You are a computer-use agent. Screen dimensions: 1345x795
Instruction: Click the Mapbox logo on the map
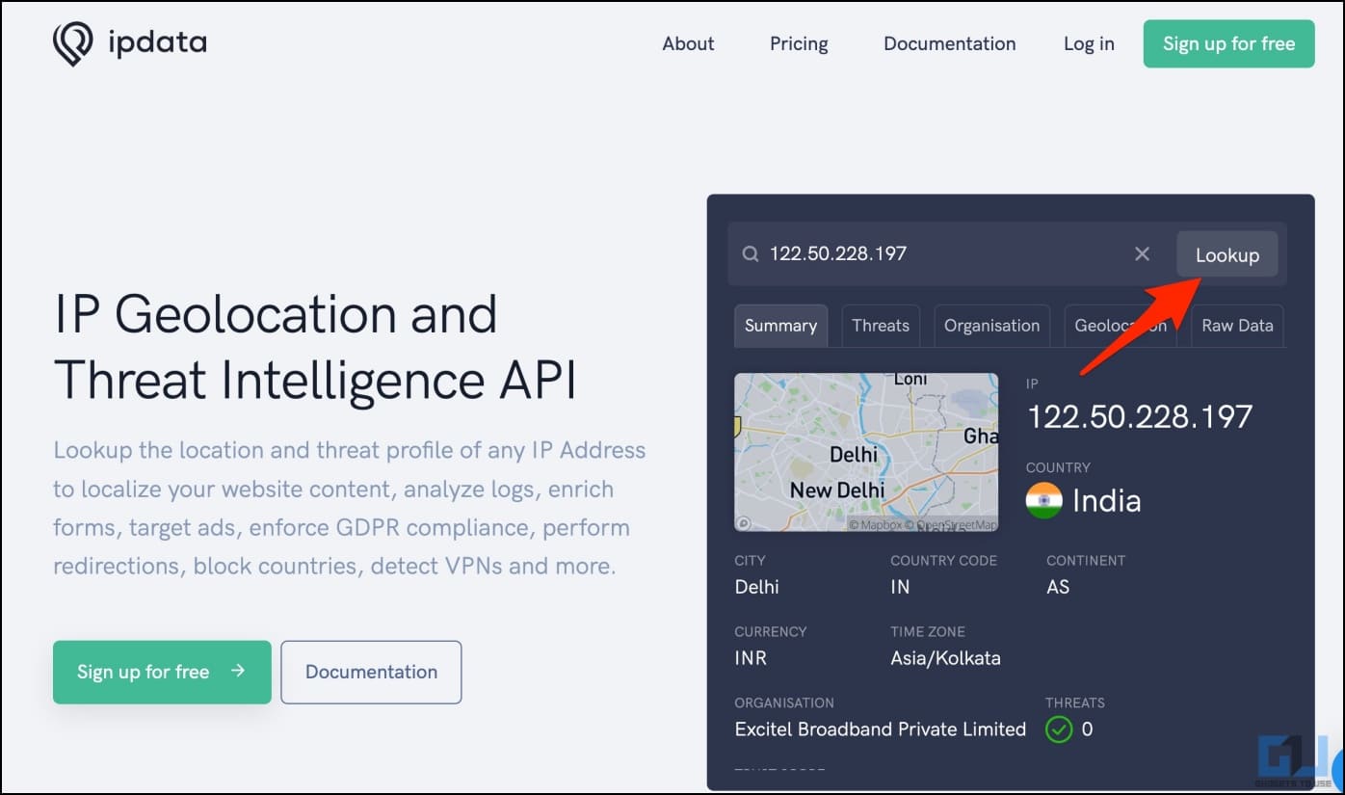[x=745, y=523]
